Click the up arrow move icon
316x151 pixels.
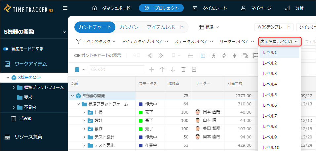coord(162,69)
